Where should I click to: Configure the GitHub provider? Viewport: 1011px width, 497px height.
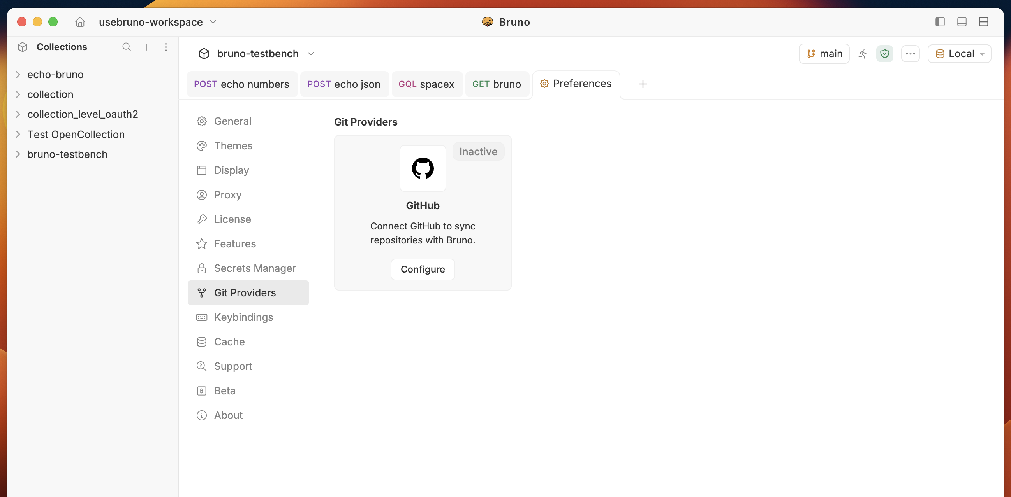point(422,269)
